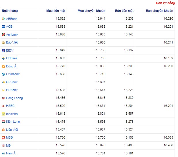Open the CBBank link

tap(11, 58)
